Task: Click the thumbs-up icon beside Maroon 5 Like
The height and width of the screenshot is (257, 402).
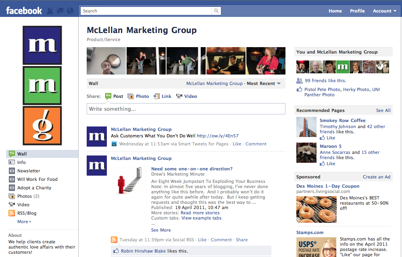Action: coord(322,164)
